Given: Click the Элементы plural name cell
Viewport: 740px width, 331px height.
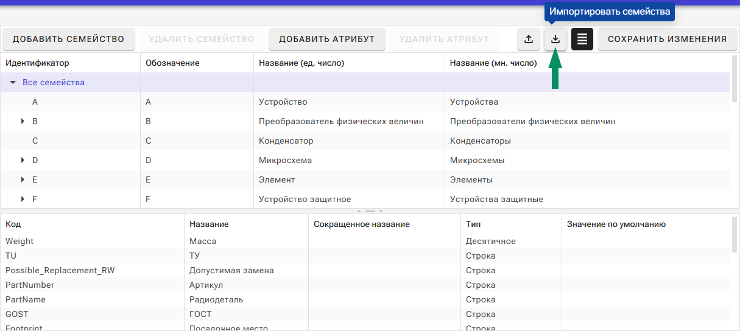Looking at the screenshot, I should pyautogui.click(x=587, y=179).
